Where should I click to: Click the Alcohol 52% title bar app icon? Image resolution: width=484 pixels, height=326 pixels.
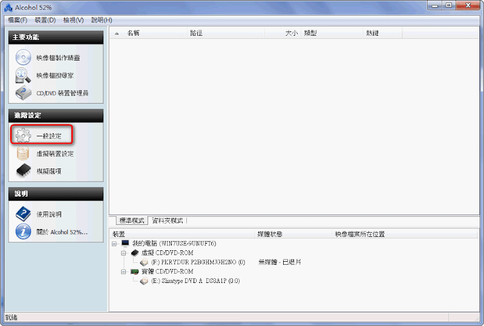[8, 7]
